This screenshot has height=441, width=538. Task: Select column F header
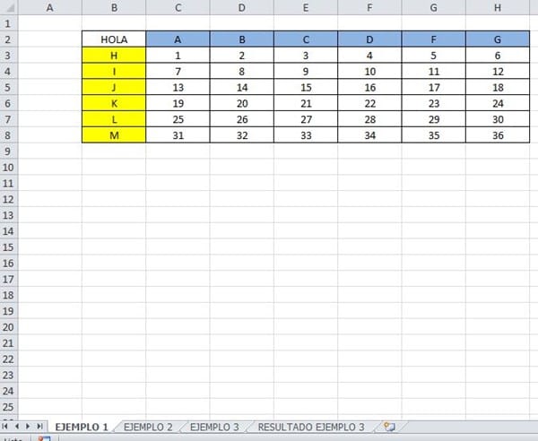[x=369, y=7]
